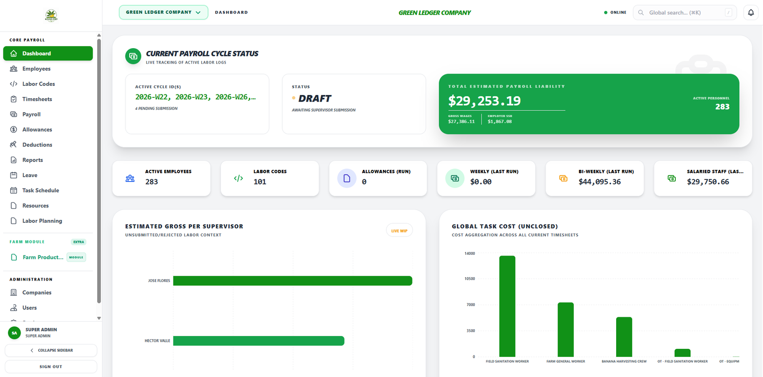Click the Field Sanitation Worker chart bar
The height and width of the screenshot is (377, 763).
pyautogui.click(x=507, y=306)
